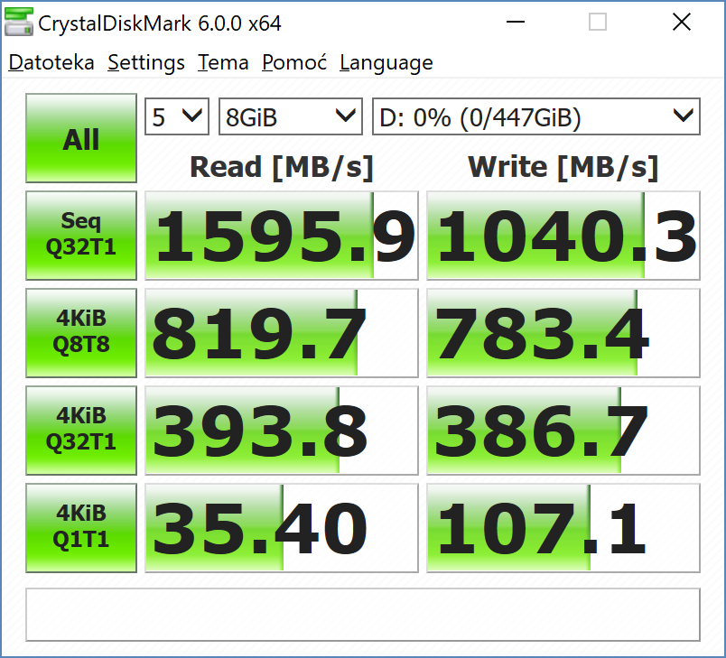726x658 pixels.
Task: Open the Language menu
Action: pos(386,62)
